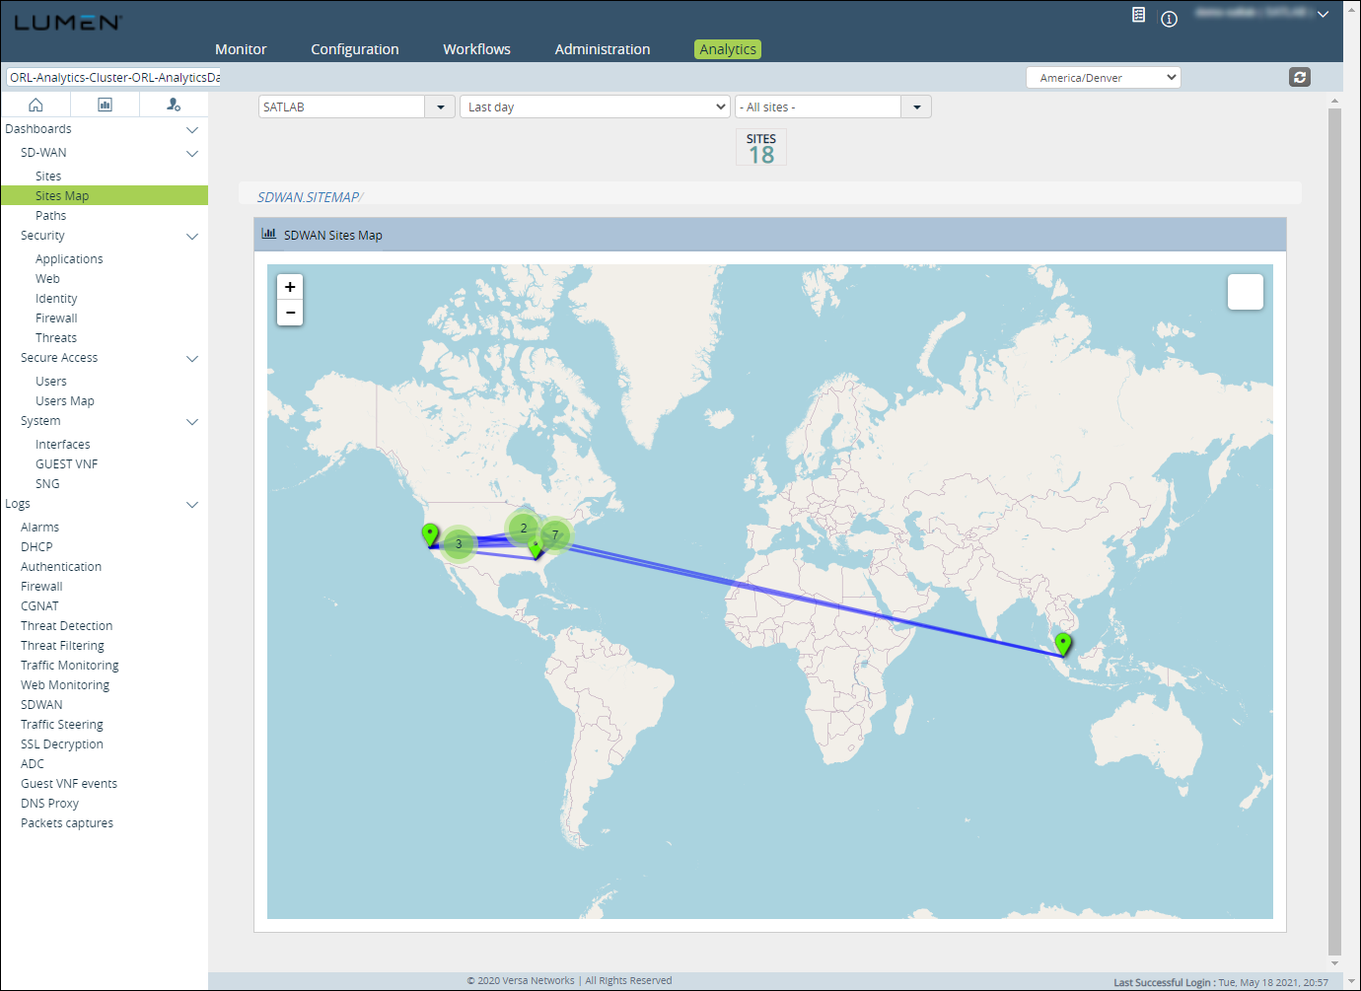Open the task list icon in the top bar
Image resolution: width=1361 pixels, height=991 pixels.
1138,15
